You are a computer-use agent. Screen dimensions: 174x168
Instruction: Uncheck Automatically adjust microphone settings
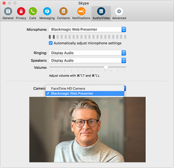click(50, 43)
